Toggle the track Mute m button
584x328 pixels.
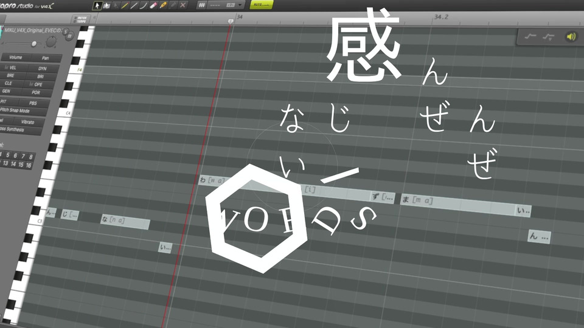coord(70,36)
